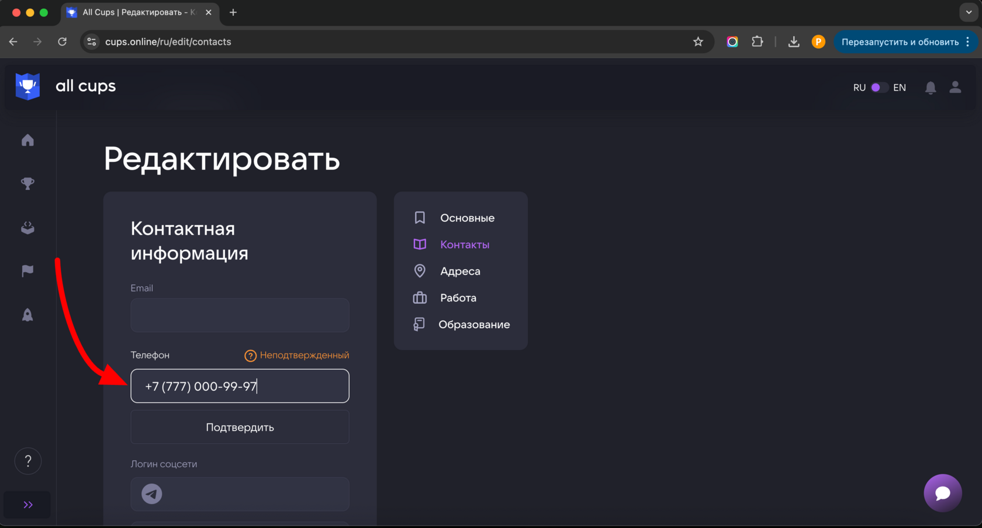Image resolution: width=982 pixels, height=528 pixels.
Task: Click the podium/ranking icon in sidebar
Action: click(27, 227)
